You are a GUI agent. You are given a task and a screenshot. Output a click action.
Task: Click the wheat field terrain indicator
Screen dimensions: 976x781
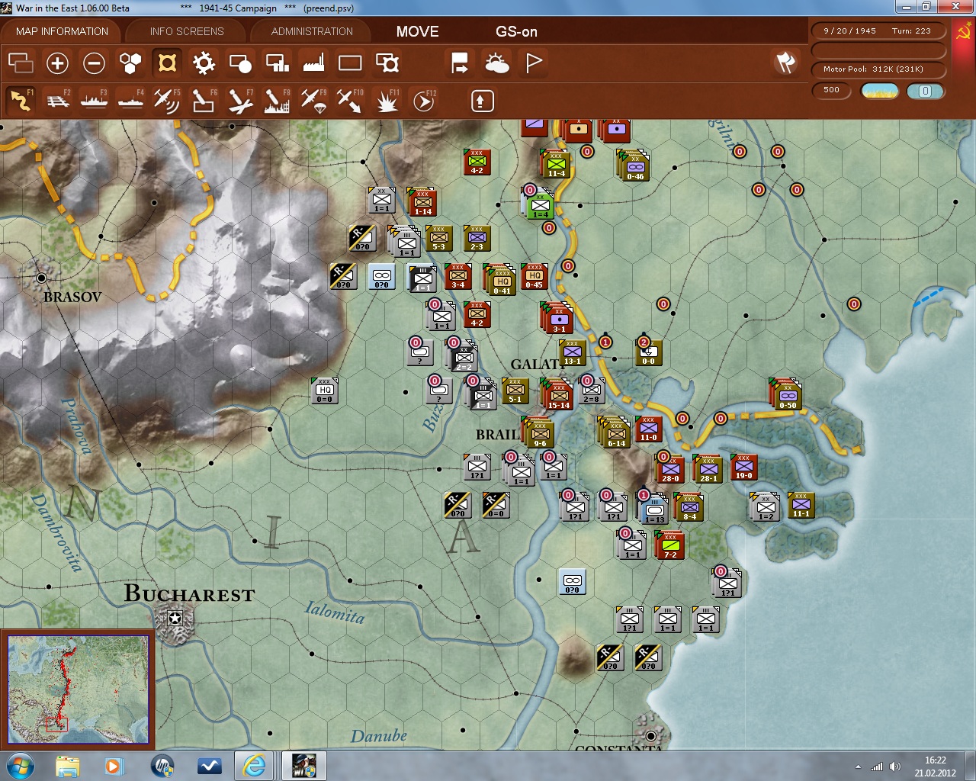(879, 91)
